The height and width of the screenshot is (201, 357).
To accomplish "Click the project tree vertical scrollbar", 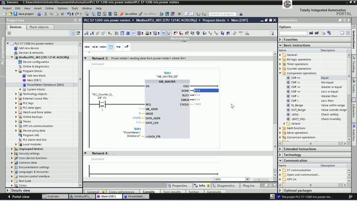I will point(80,114).
